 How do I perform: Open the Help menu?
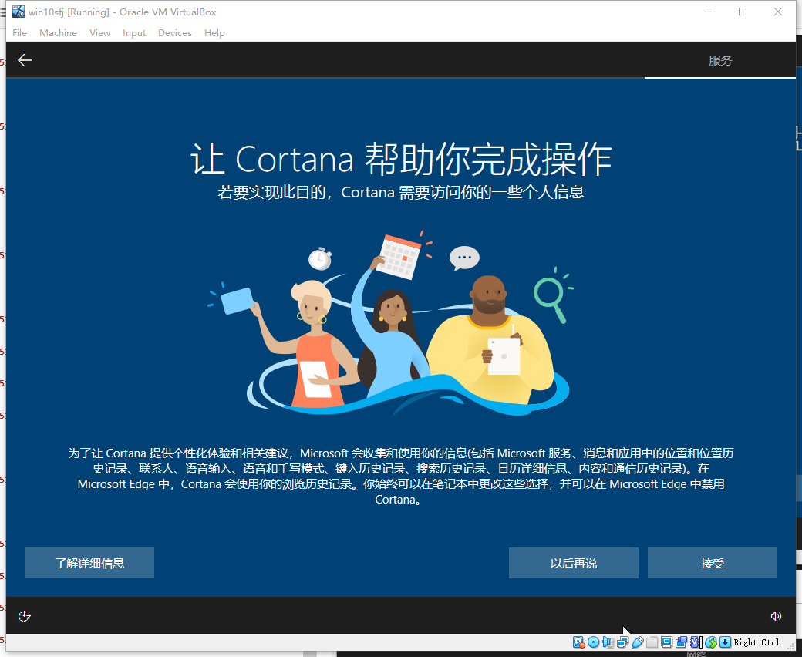click(x=215, y=32)
